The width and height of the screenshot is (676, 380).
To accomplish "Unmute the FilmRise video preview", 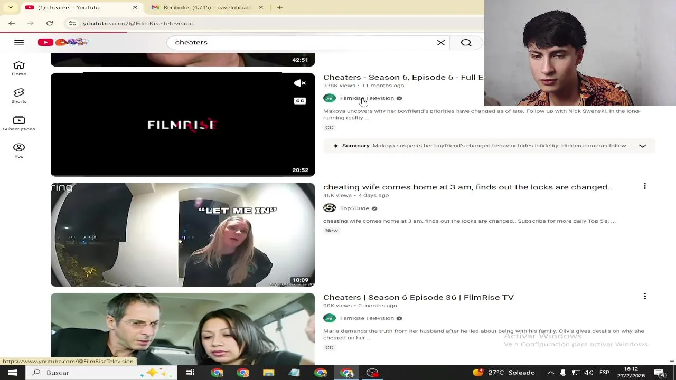I will pyautogui.click(x=300, y=83).
